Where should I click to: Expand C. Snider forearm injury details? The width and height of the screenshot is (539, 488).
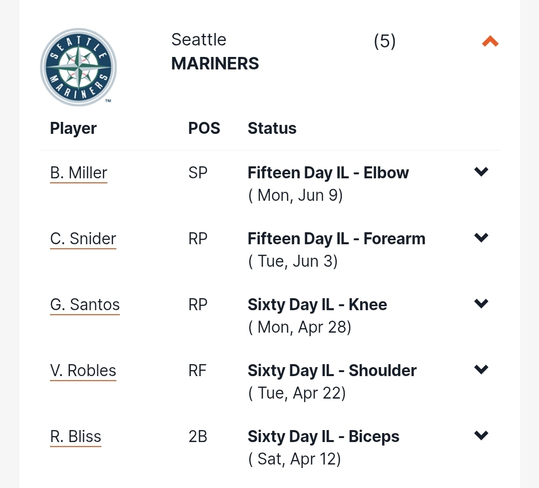(x=481, y=237)
